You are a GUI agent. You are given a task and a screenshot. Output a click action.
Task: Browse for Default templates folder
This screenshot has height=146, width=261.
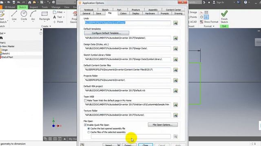175,38
